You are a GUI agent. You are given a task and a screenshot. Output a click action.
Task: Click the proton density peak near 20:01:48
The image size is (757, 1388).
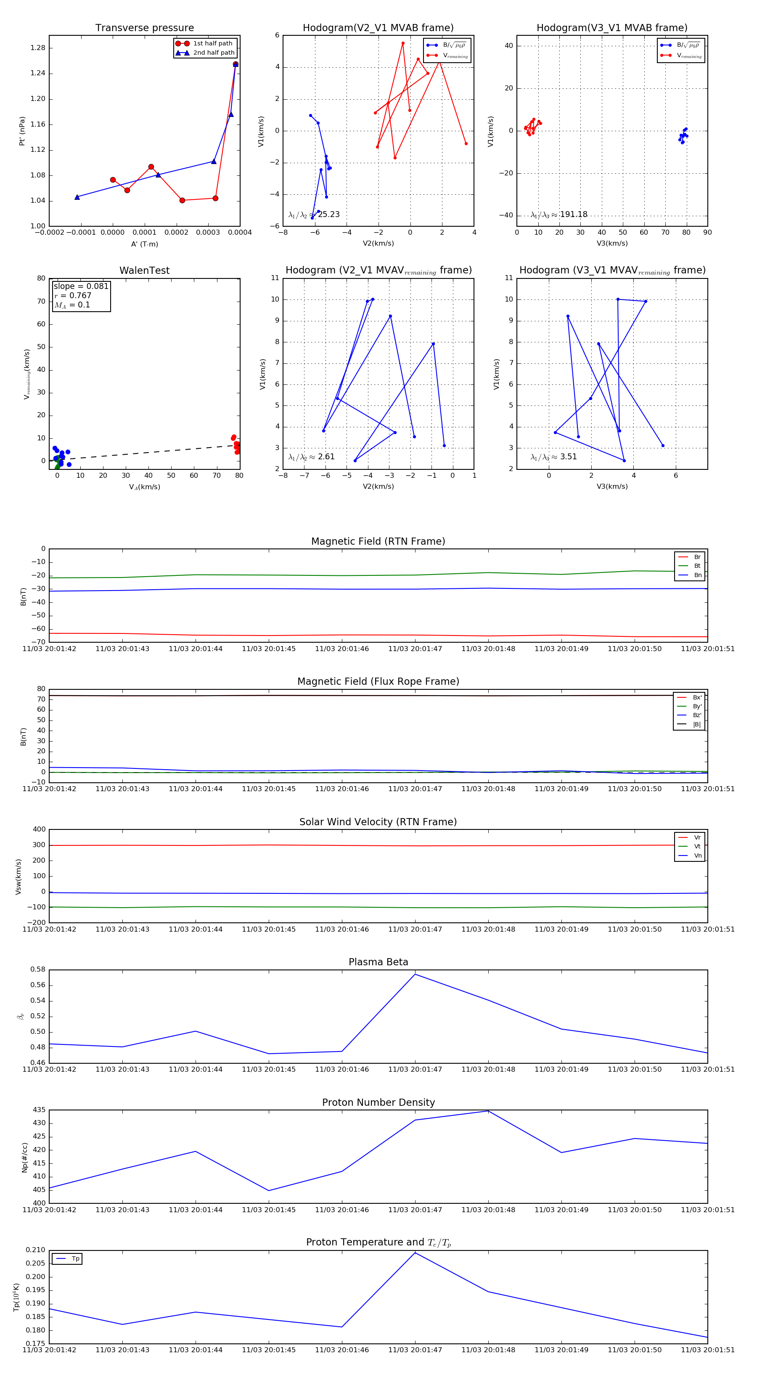click(x=488, y=1111)
